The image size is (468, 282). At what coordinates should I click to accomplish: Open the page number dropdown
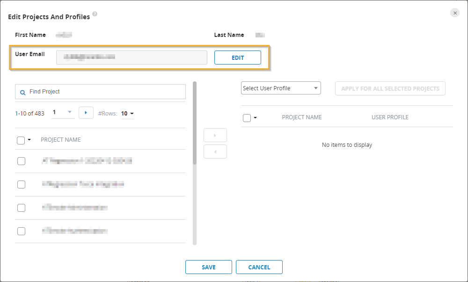coord(70,113)
